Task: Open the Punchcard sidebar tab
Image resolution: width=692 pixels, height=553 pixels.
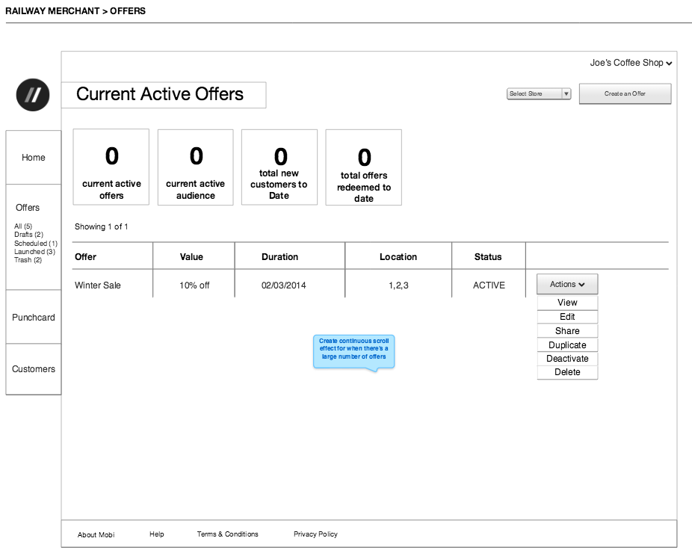Action: click(34, 318)
